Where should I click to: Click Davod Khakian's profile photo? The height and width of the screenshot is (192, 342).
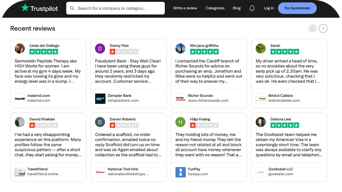20,122
